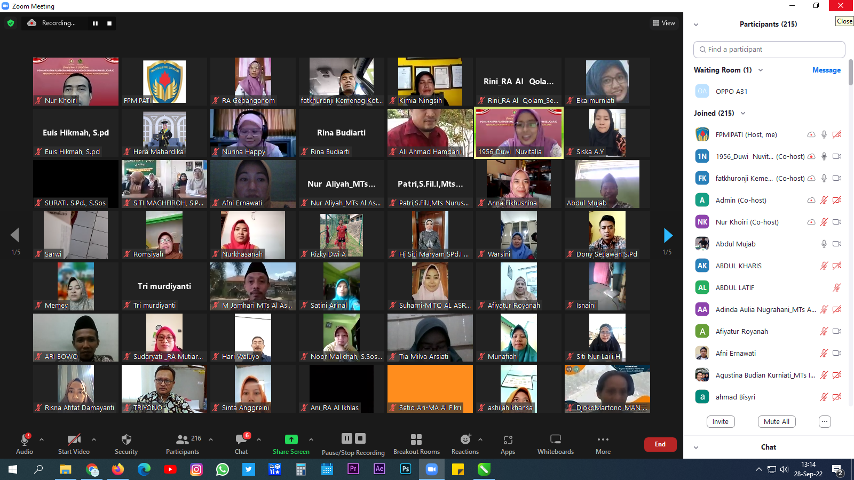Click the Invite button
The height and width of the screenshot is (480, 854).
click(720, 422)
